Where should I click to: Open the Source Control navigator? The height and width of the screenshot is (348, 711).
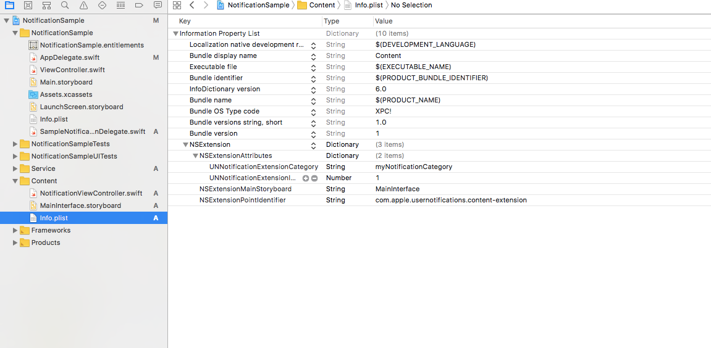click(28, 6)
